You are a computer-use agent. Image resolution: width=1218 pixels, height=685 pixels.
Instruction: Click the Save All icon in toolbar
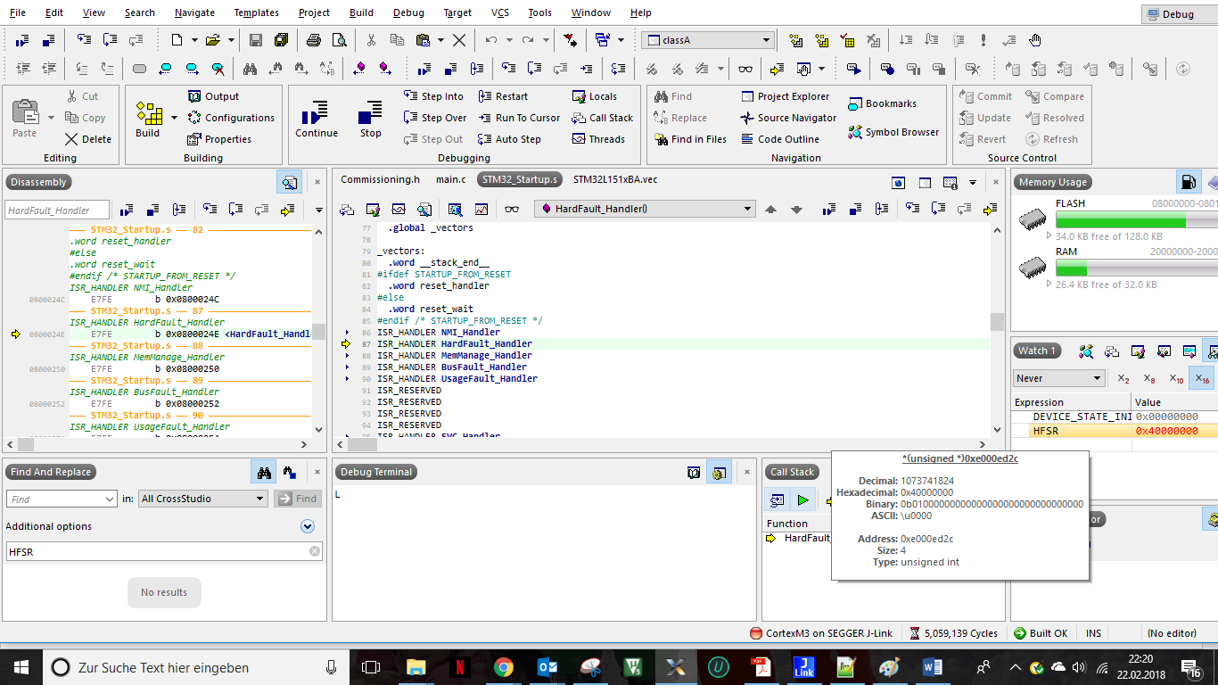tap(282, 40)
